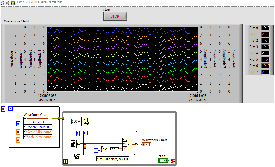This screenshot has height=167, width=275.
Task: Click the LabVIEW snippet icon in header
Action: point(13,3)
